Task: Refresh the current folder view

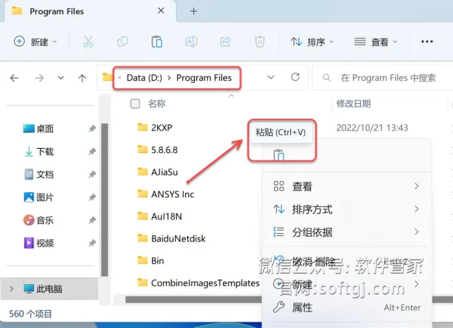Action: (x=295, y=77)
